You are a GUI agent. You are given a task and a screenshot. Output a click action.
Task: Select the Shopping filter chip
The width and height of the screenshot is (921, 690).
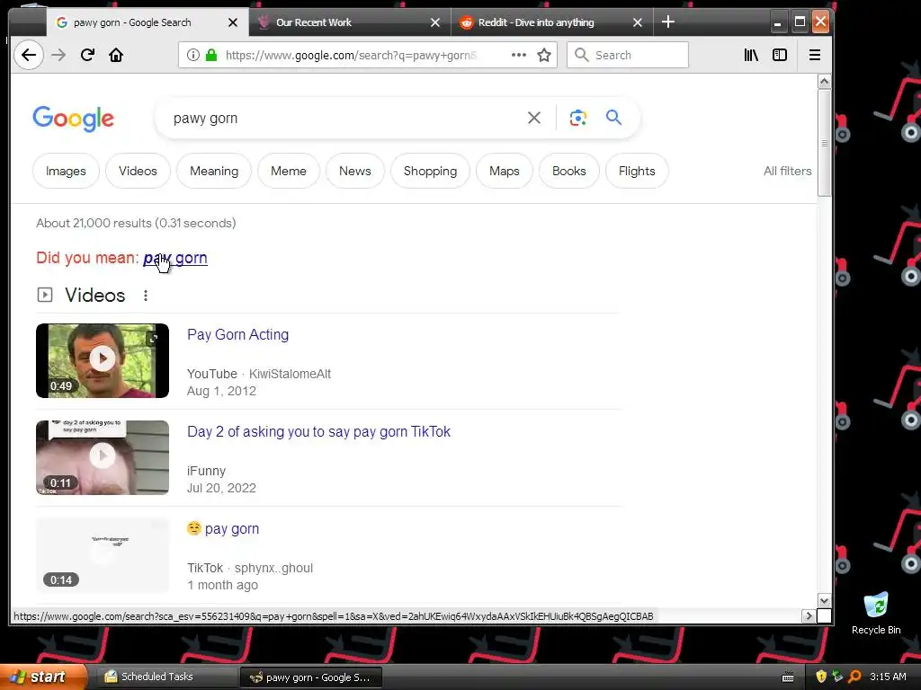430,172
